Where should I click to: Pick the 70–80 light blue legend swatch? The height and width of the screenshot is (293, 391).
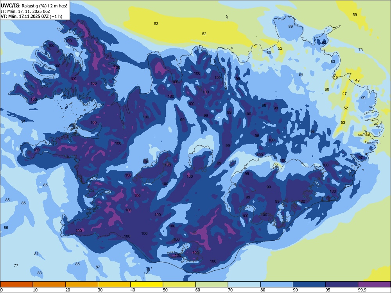pyautogui.click(x=244, y=284)
